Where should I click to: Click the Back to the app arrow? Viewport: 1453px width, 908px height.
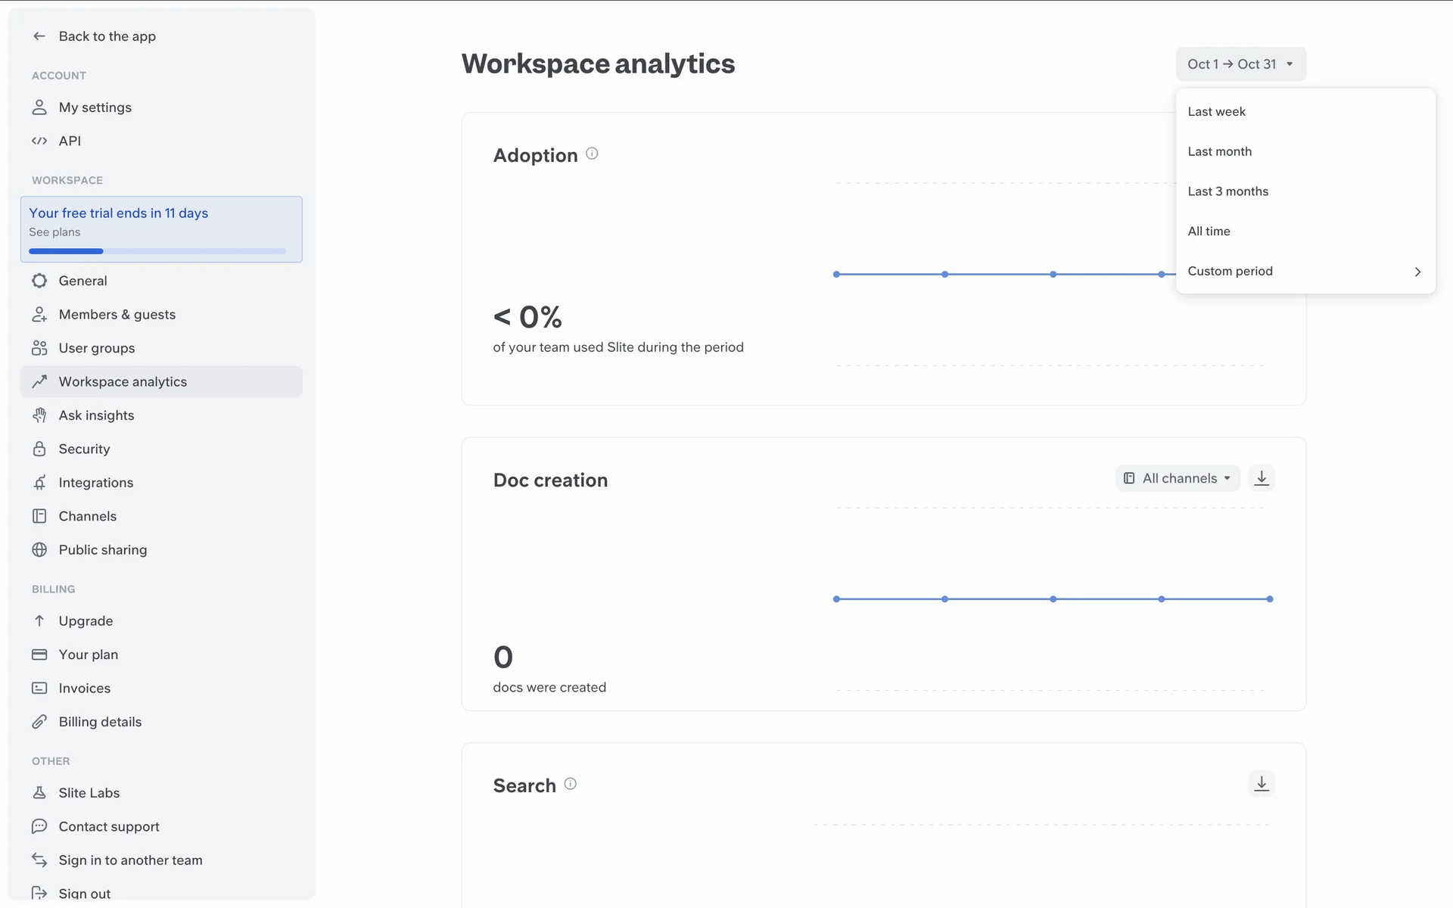tap(39, 36)
